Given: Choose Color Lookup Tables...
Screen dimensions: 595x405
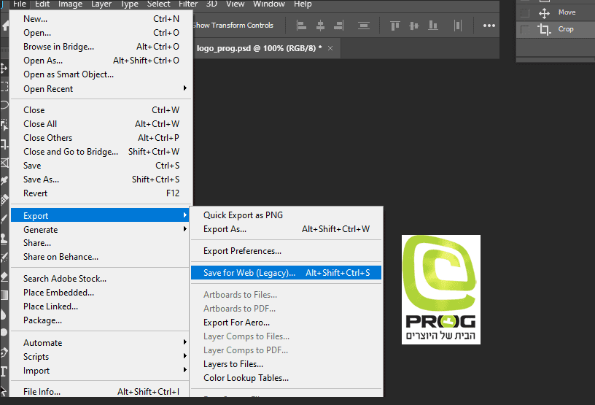Looking at the screenshot, I should (287, 378).
